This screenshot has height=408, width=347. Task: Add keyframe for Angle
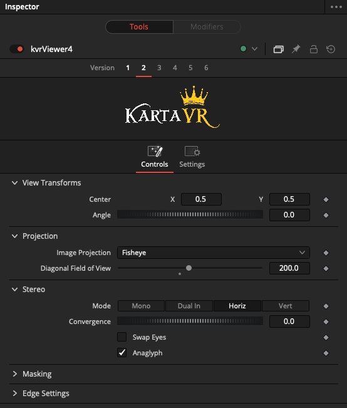[x=326, y=215]
